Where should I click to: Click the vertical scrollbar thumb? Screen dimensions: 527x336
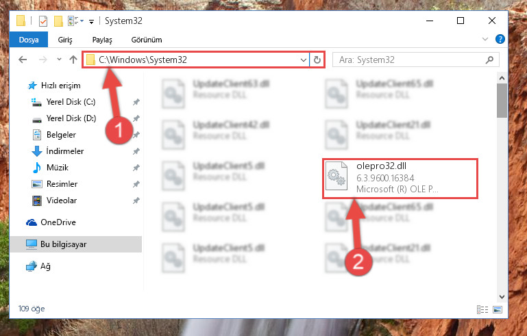pos(502,101)
